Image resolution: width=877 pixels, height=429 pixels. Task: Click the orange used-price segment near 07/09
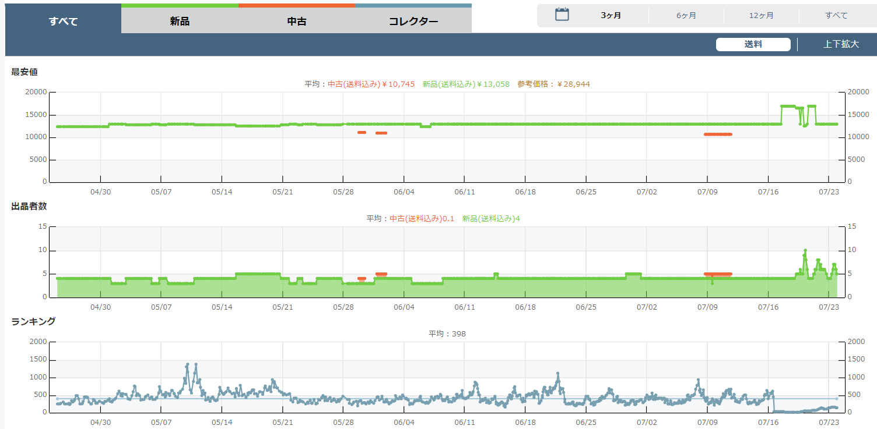(718, 134)
